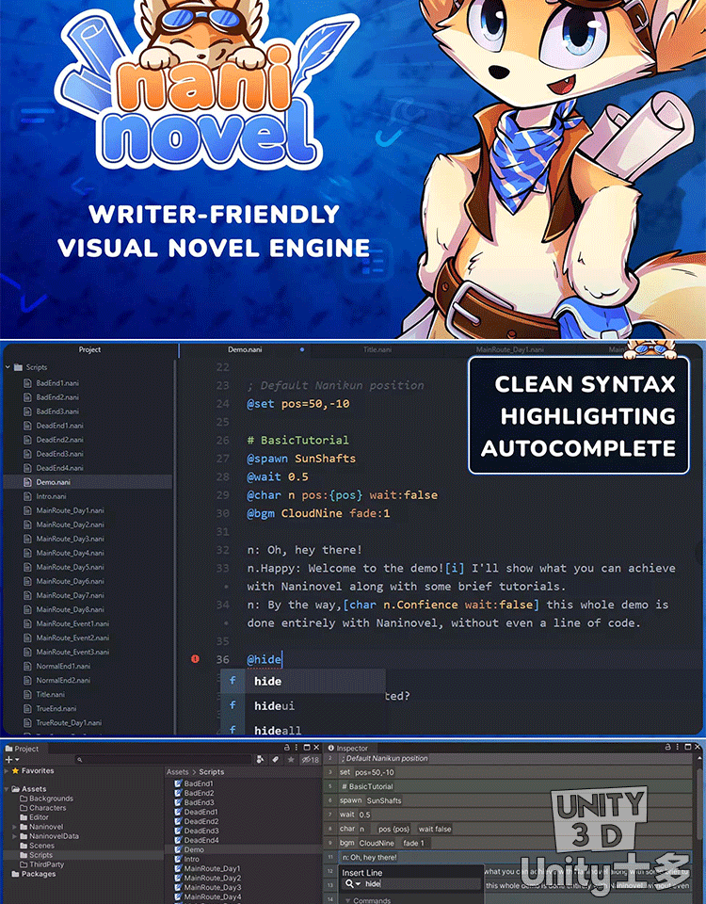The width and height of the screenshot is (706, 904).
Task: Click the wait 0.5 value in Inspector
Action: click(364, 815)
